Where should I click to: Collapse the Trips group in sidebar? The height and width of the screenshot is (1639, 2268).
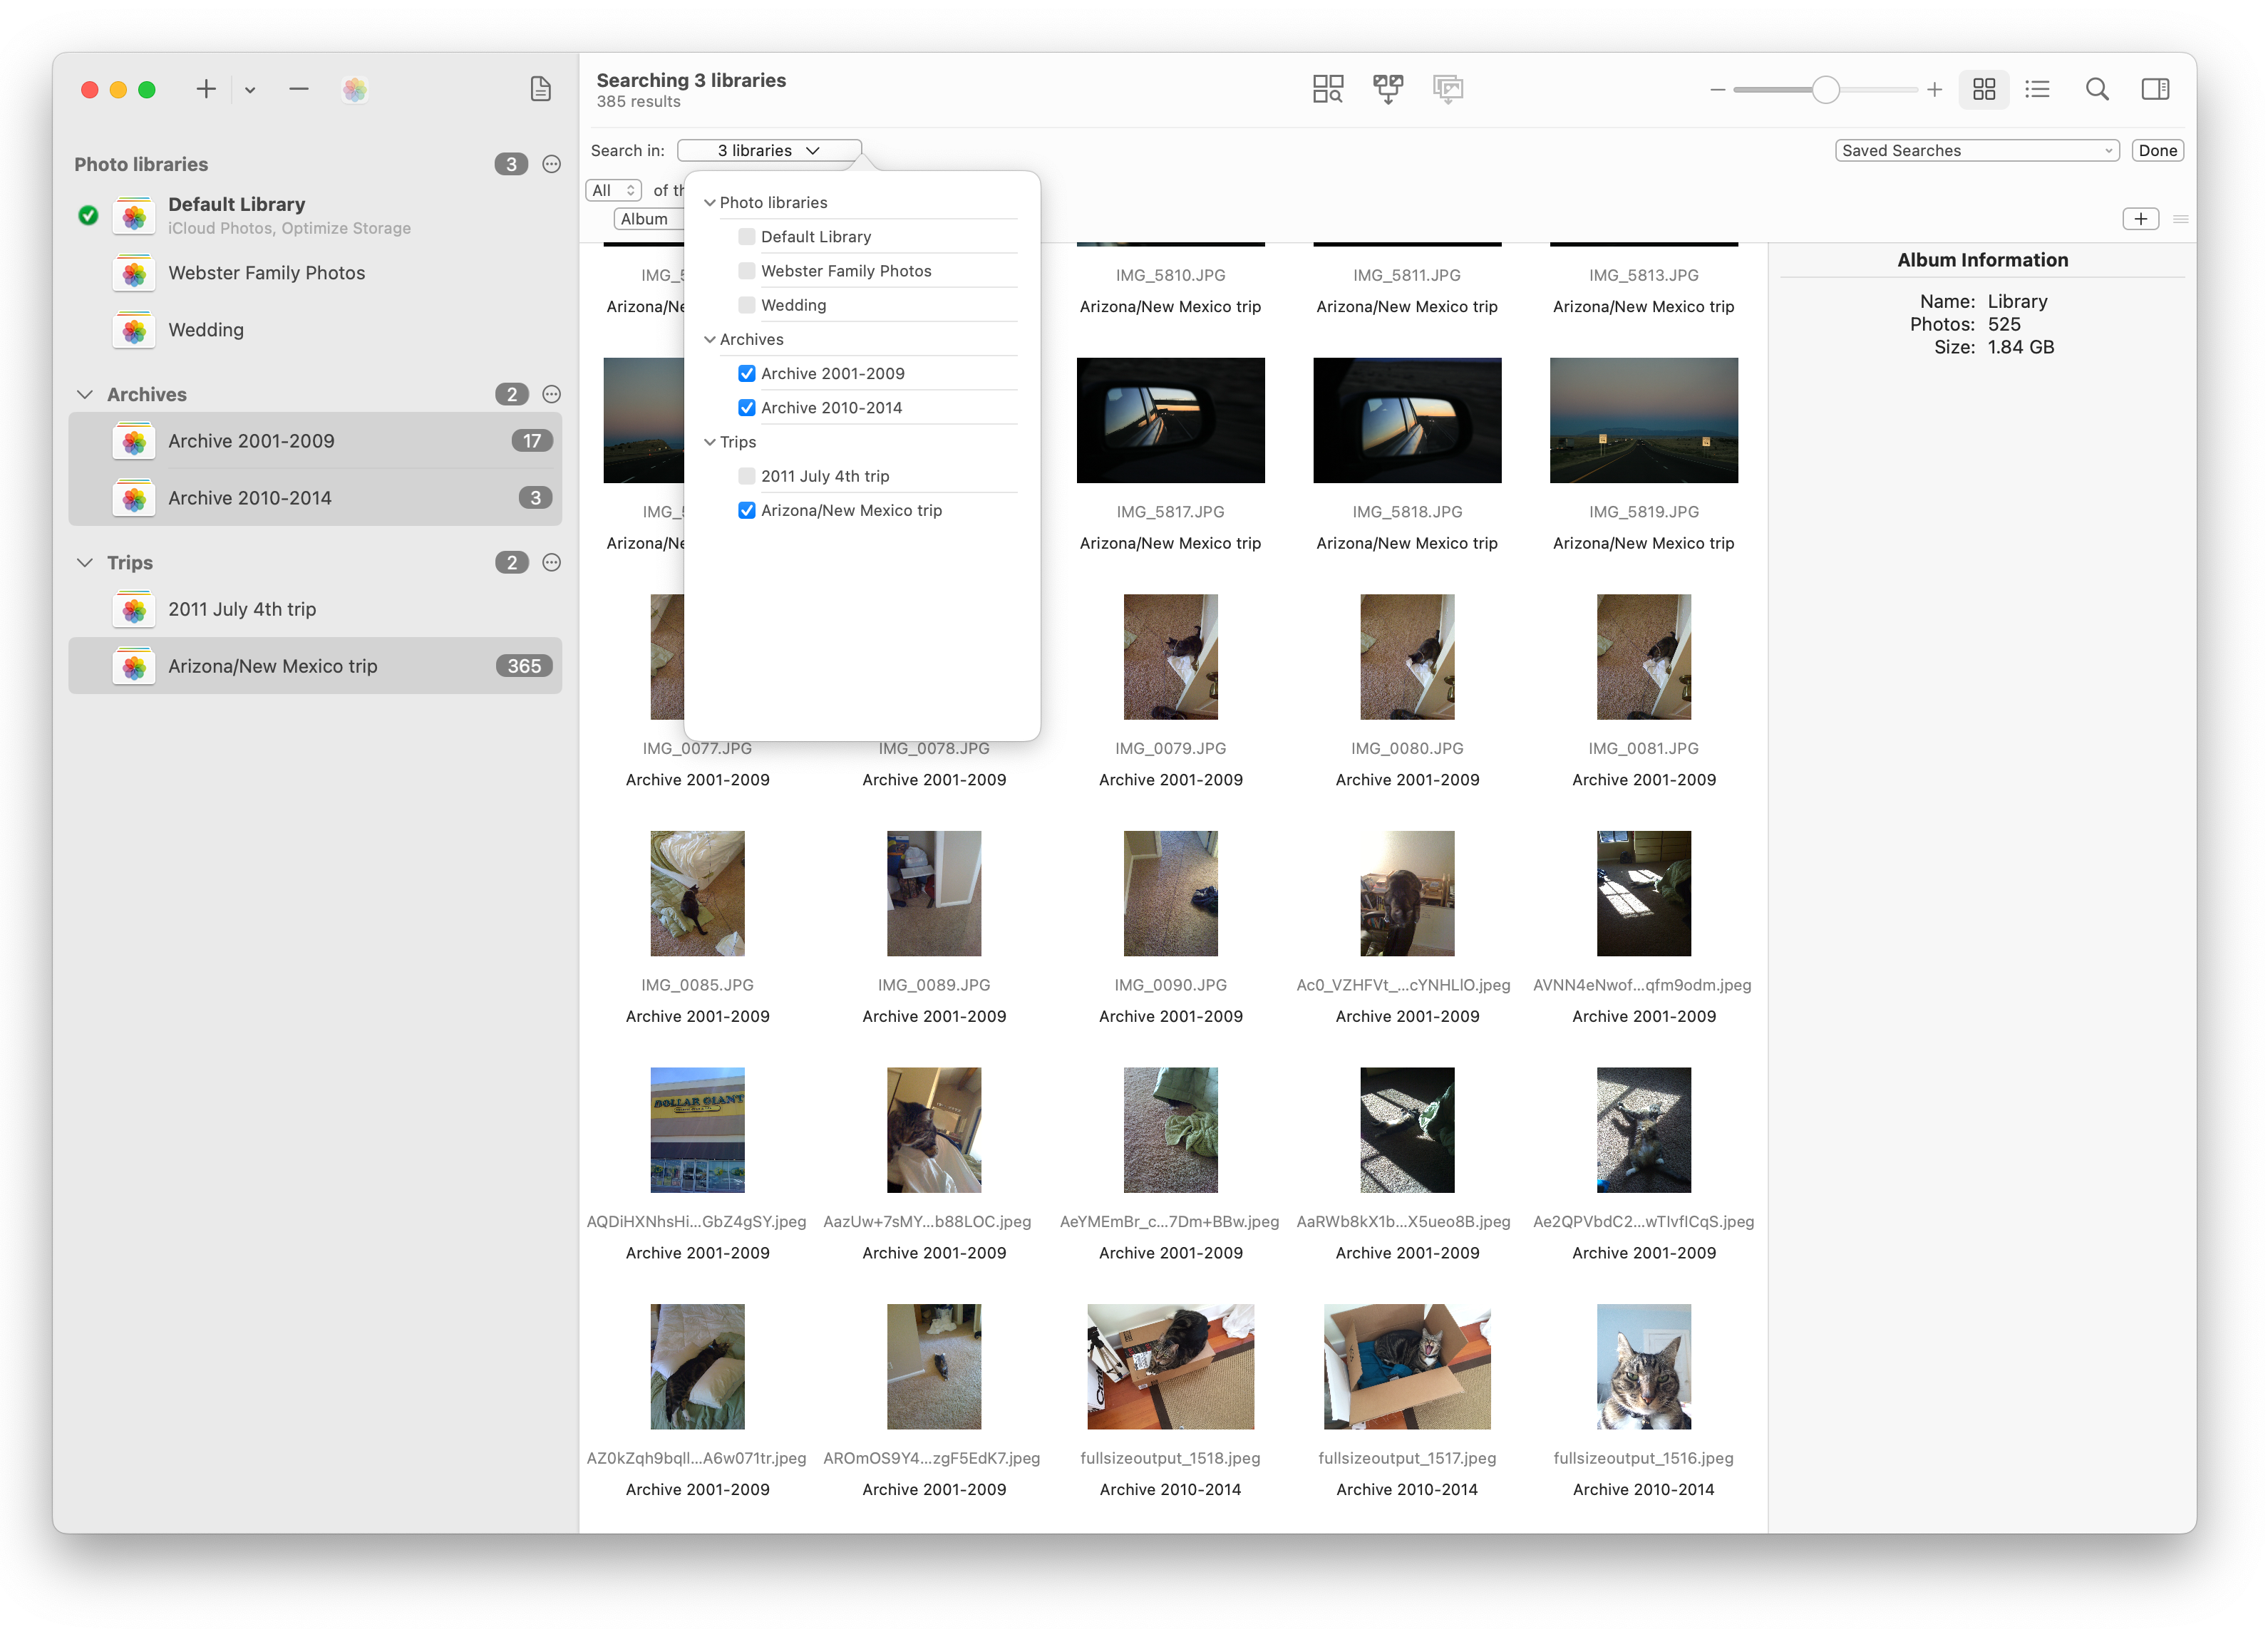(85, 563)
